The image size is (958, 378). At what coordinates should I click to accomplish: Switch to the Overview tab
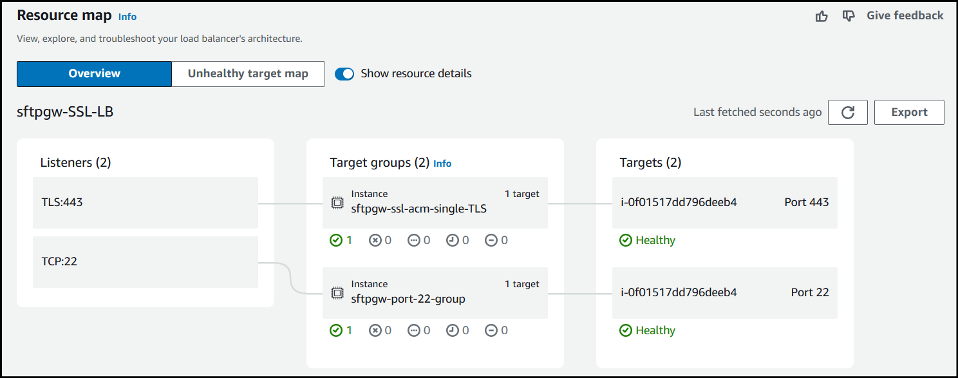pos(94,74)
